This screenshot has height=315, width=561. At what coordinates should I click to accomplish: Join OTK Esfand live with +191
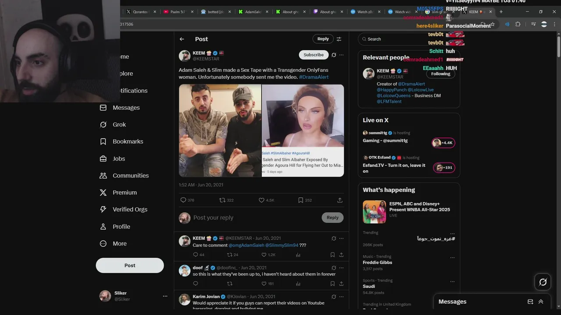[x=444, y=168]
